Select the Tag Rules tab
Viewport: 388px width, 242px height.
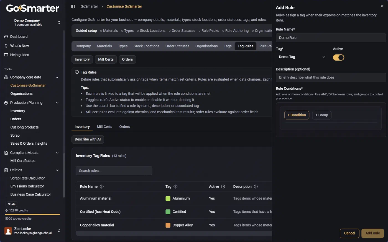(246, 46)
